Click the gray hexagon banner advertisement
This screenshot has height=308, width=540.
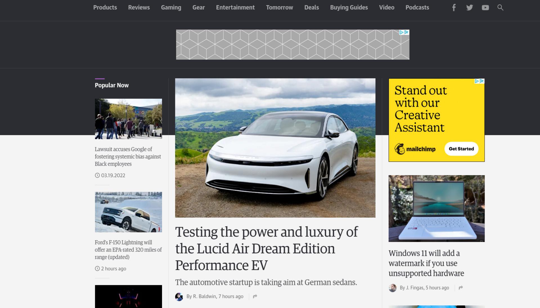click(292, 45)
